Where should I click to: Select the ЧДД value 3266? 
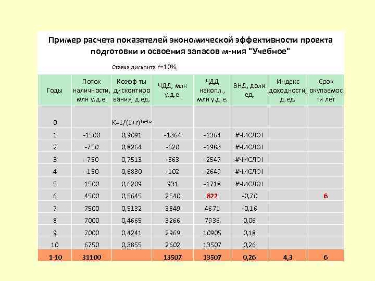173,220
